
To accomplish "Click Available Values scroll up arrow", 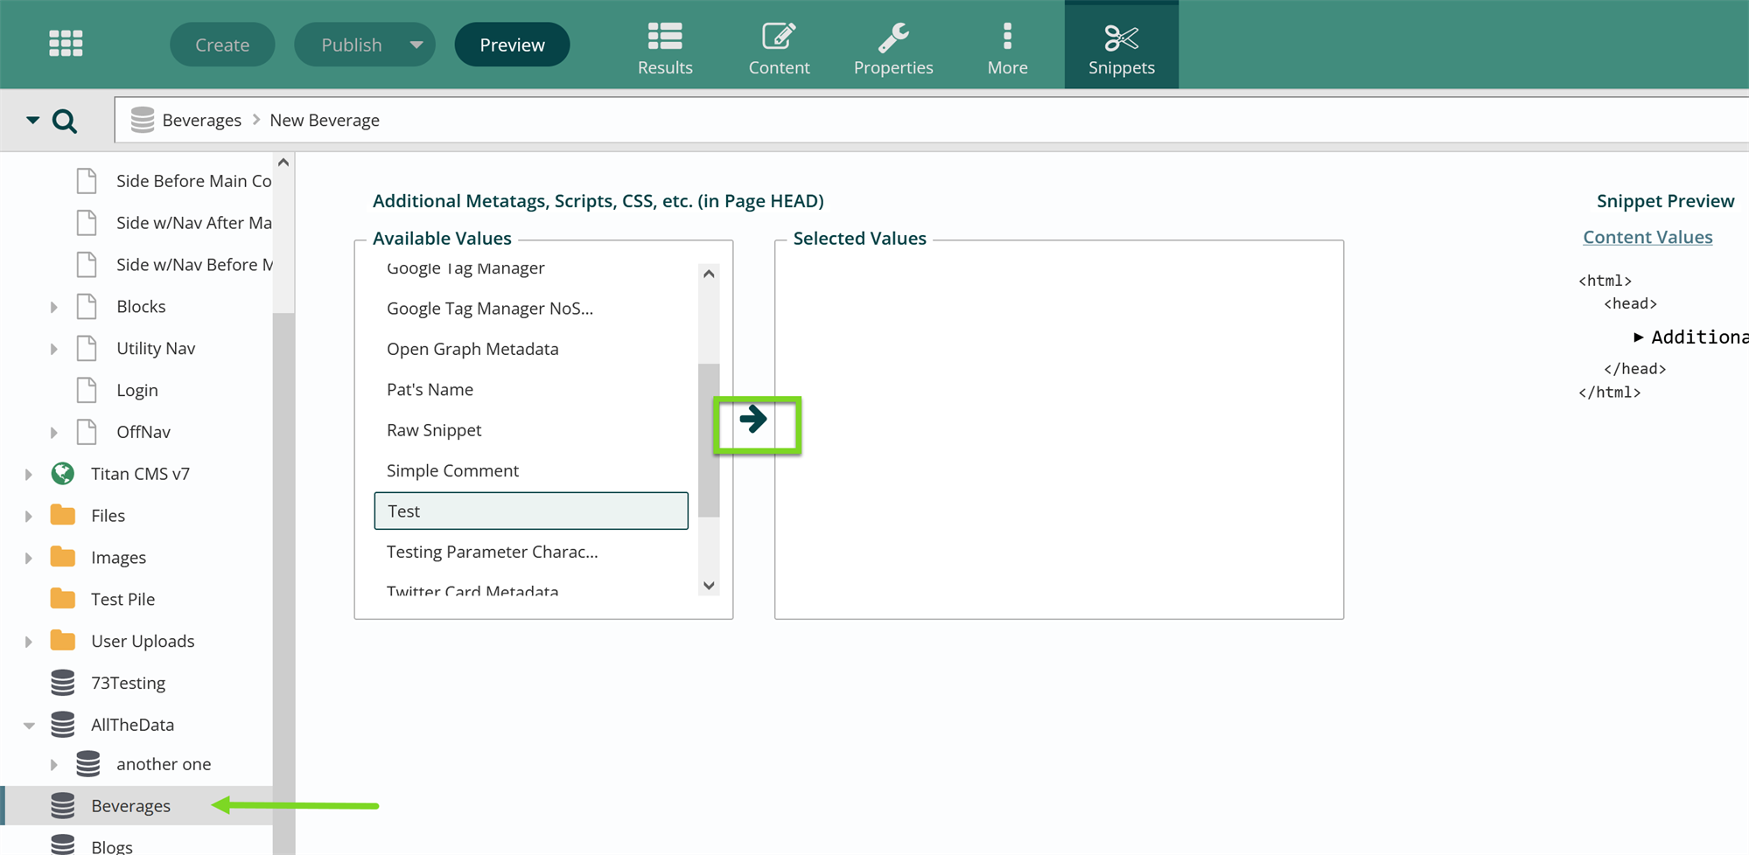I will coord(709,275).
